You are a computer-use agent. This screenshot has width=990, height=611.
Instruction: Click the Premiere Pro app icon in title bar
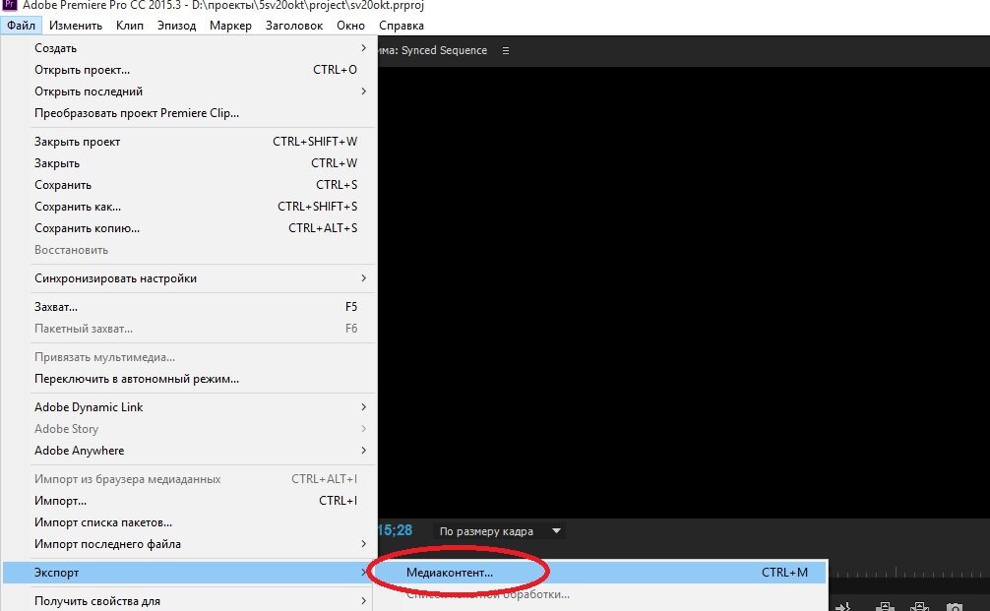click(x=9, y=5)
